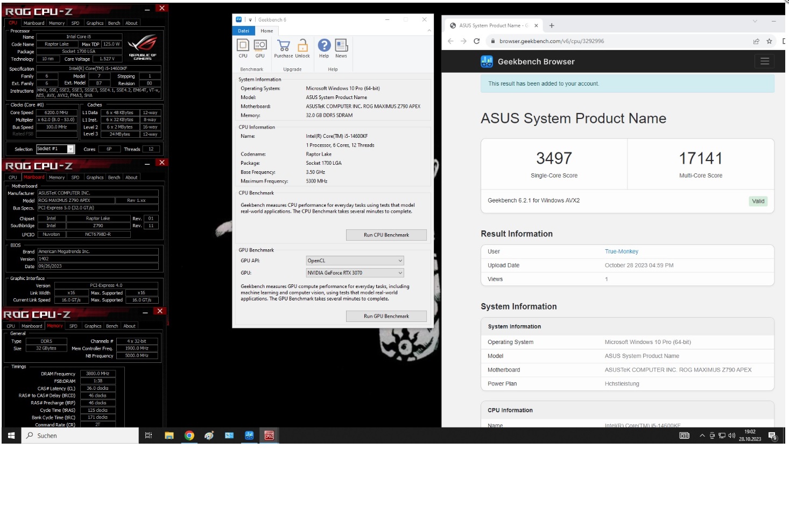Switch to CPU tab in the Timings CPU-Z window
The height and width of the screenshot is (512, 789).
click(11, 326)
